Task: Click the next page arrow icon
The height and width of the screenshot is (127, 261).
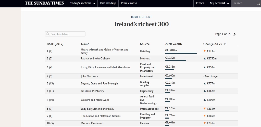Action: tap(234, 34)
